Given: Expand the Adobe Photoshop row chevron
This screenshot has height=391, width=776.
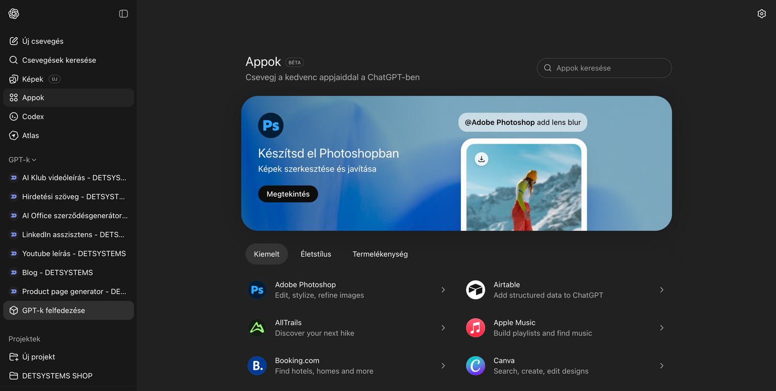Looking at the screenshot, I should (x=443, y=290).
